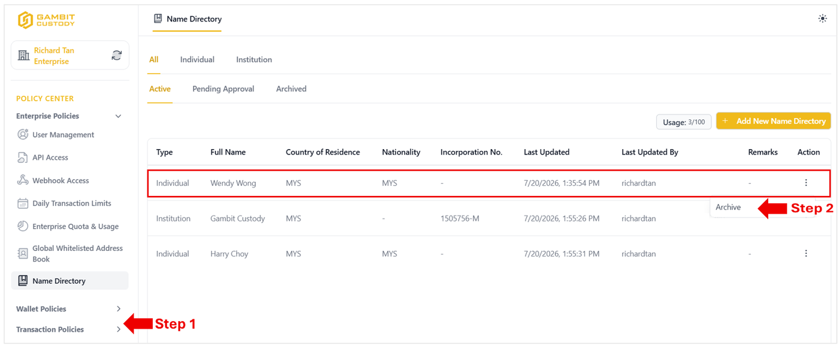
Task: Select the Pending Approval tab
Action: pyautogui.click(x=223, y=89)
